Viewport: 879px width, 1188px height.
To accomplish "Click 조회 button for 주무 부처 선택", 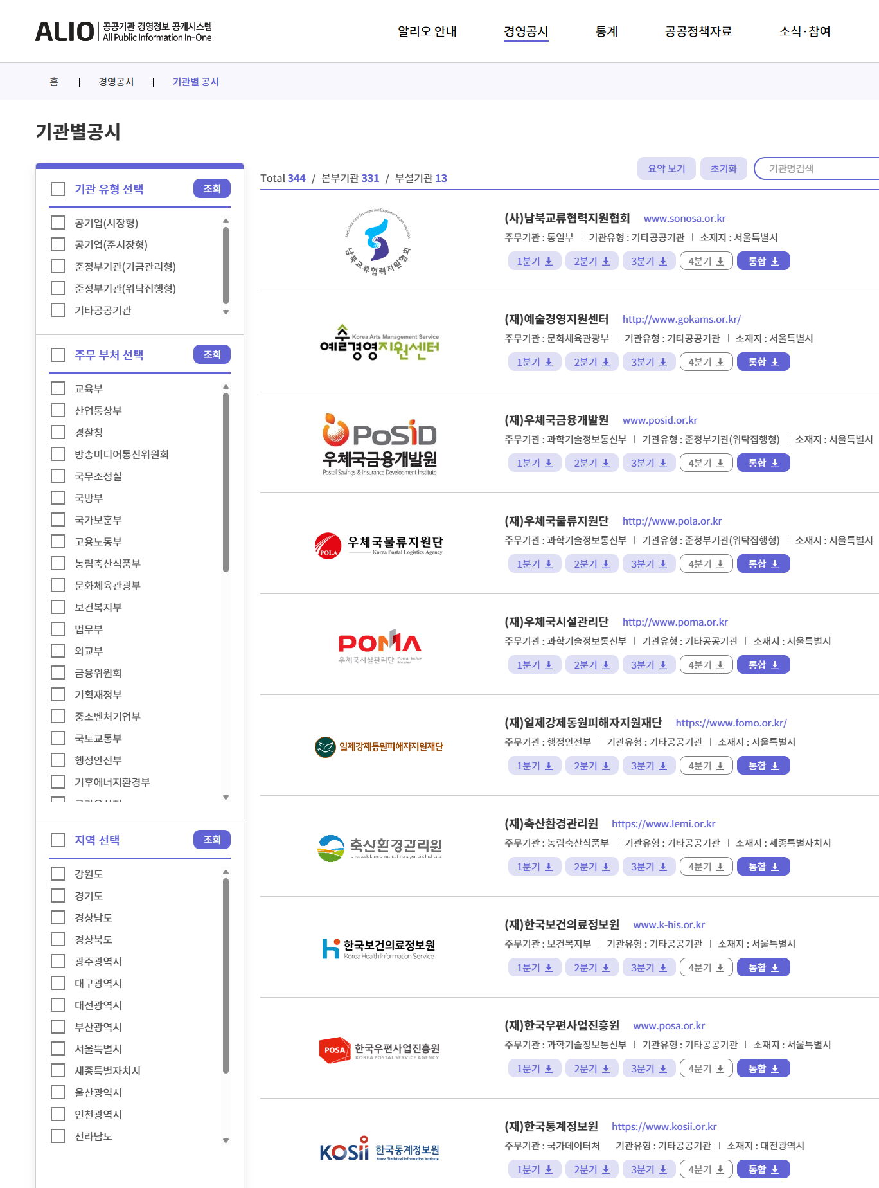I will (x=212, y=354).
